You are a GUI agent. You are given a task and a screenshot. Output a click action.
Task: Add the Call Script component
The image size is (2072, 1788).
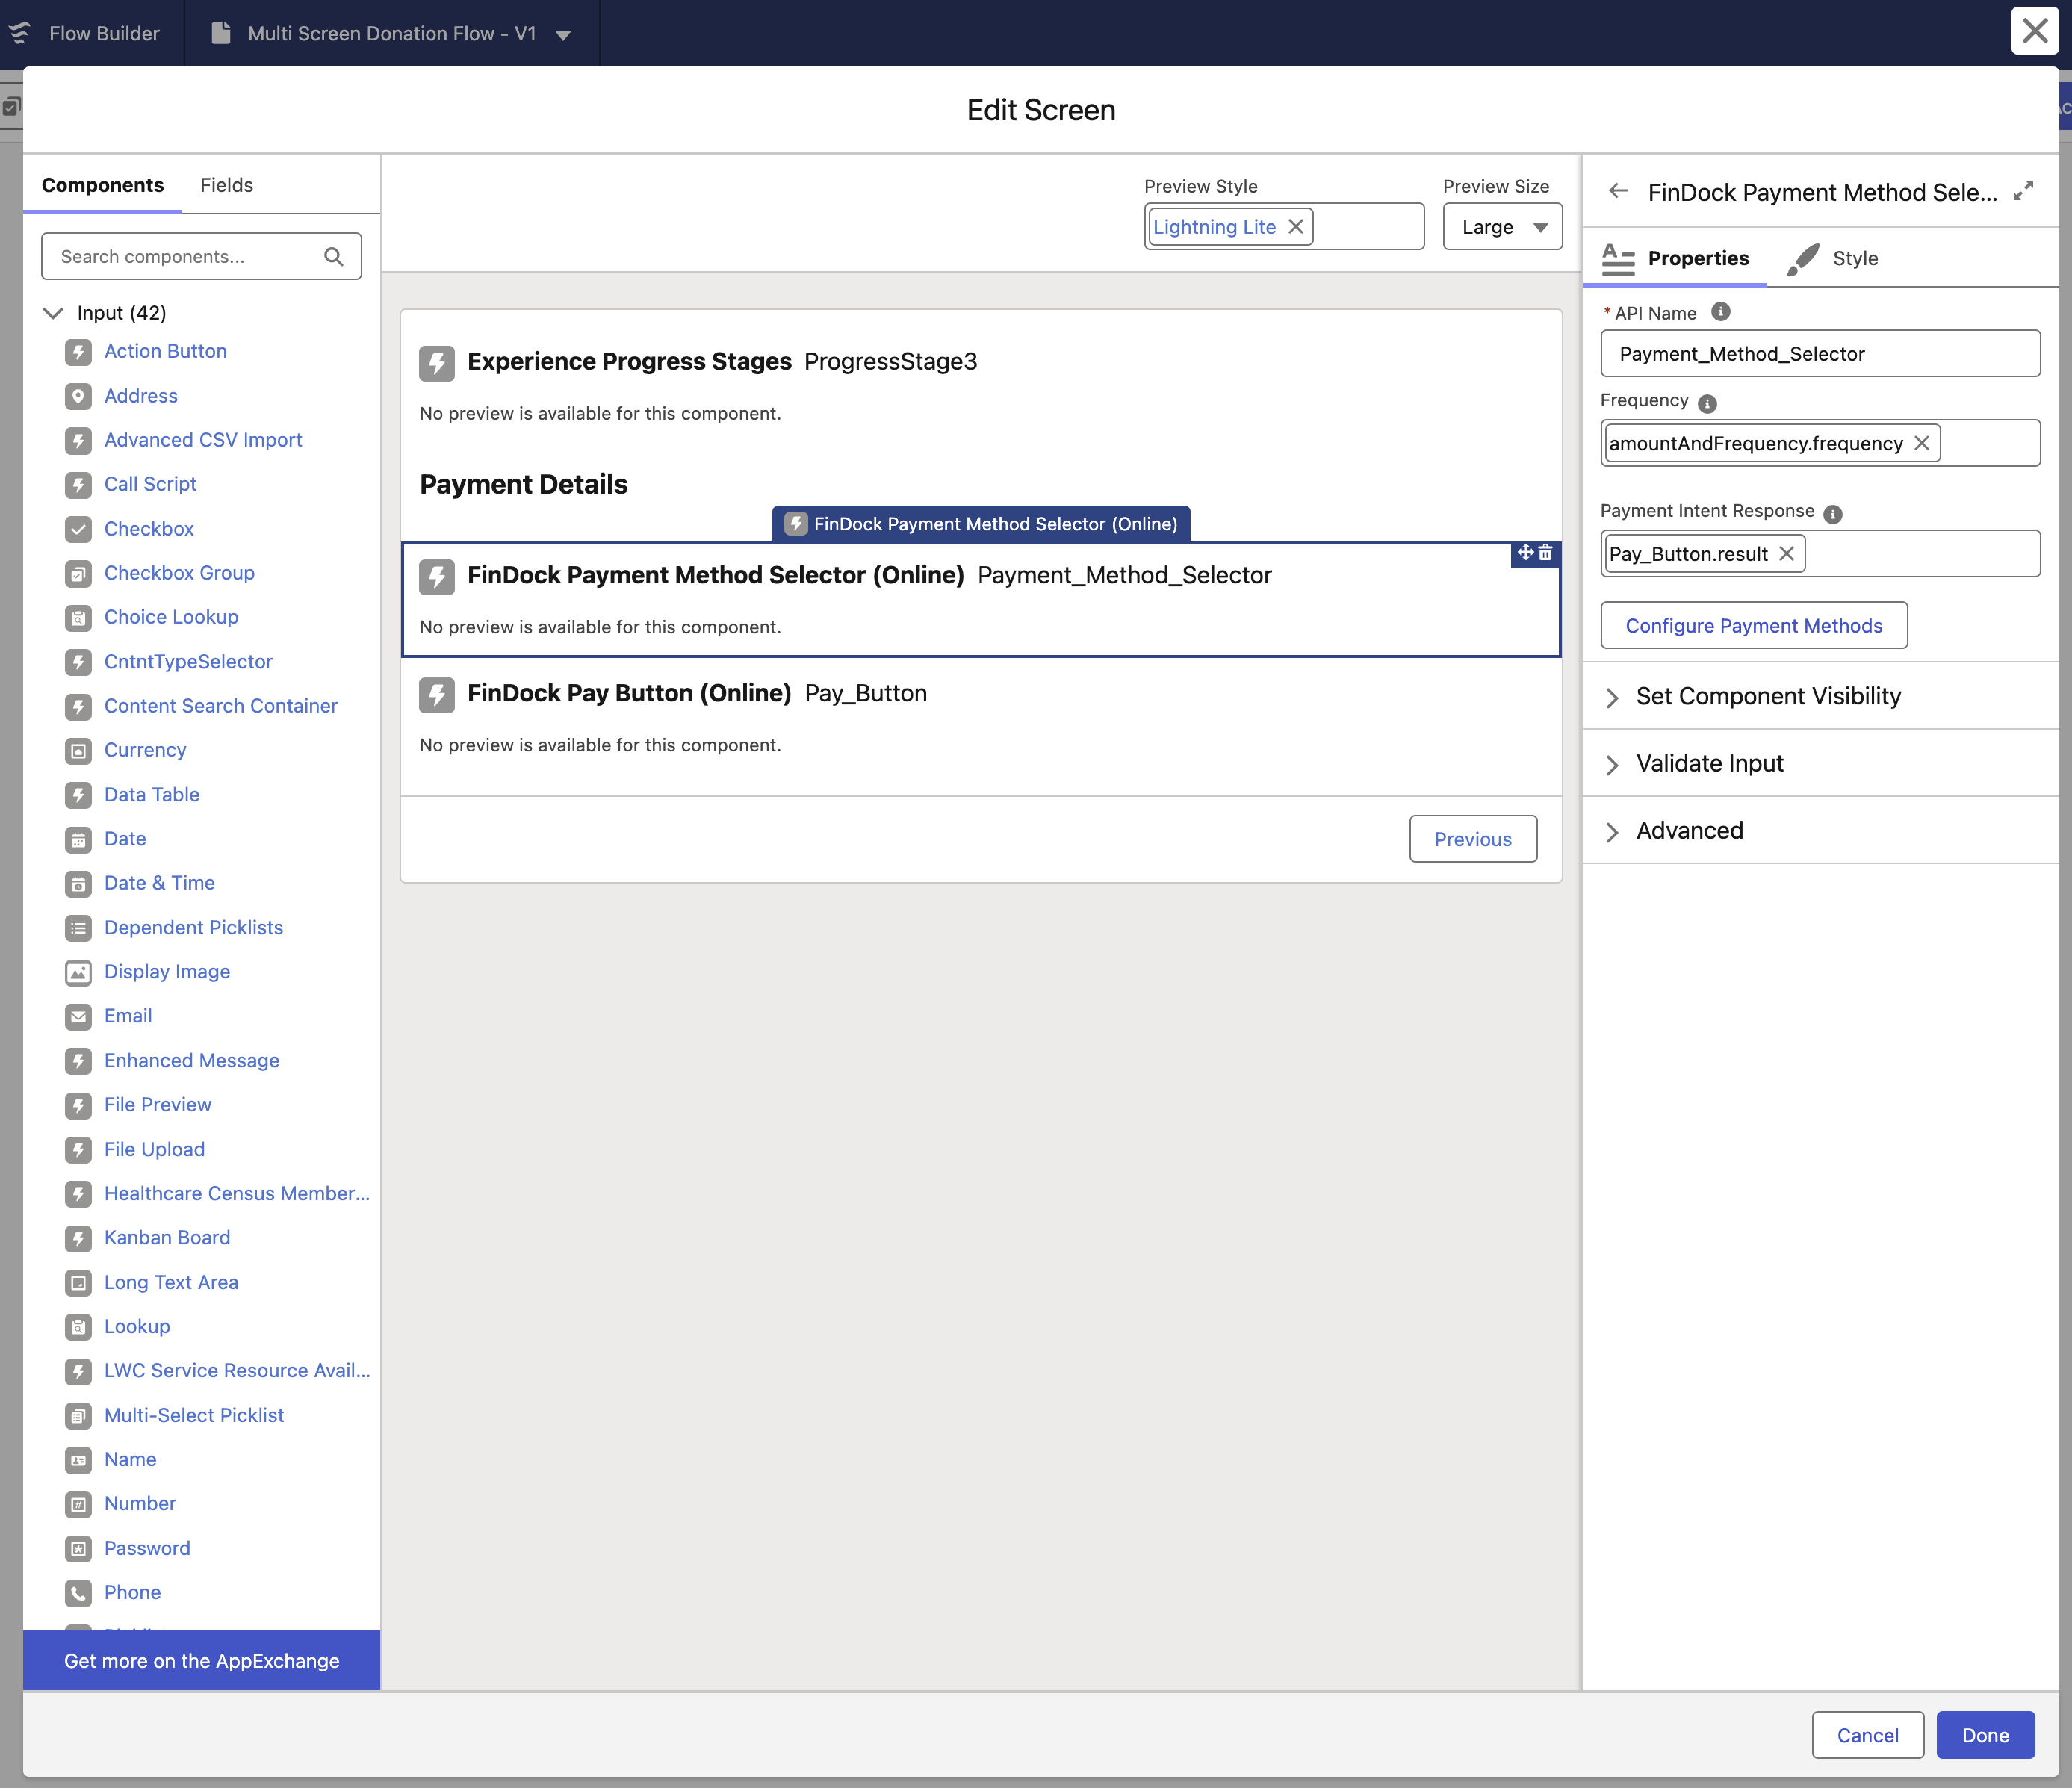pyautogui.click(x=150, y=484)
